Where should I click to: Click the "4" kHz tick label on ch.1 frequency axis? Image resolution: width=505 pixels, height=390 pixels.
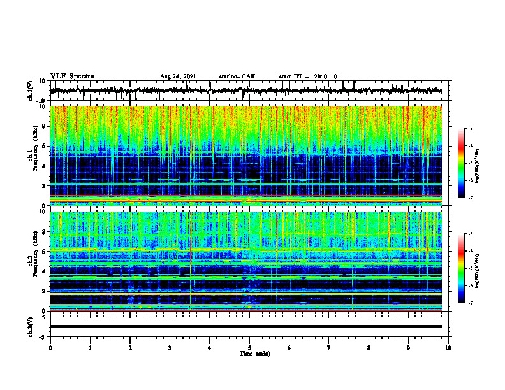(x=45, y=166)
